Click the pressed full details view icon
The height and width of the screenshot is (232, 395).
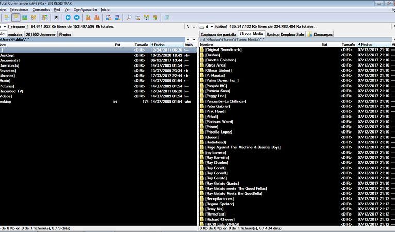(15, 18)
